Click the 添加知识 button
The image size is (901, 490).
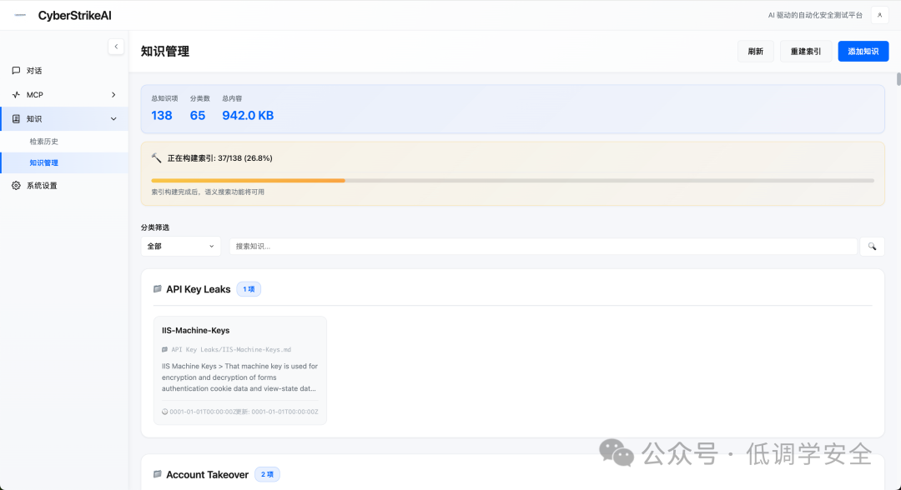pyautogui.click(x=863, y=51)
